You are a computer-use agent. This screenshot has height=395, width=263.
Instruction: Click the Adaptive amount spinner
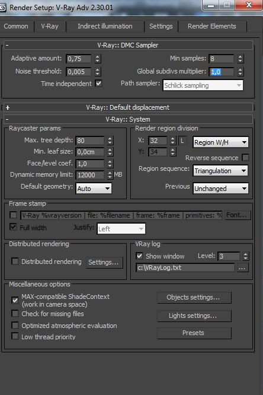pyautogui.click(x=98, y=59)
